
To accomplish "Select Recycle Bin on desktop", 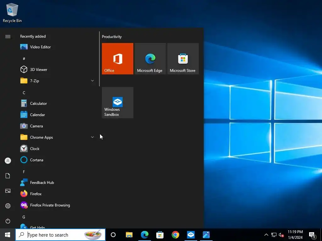I will tap(12, 13).
